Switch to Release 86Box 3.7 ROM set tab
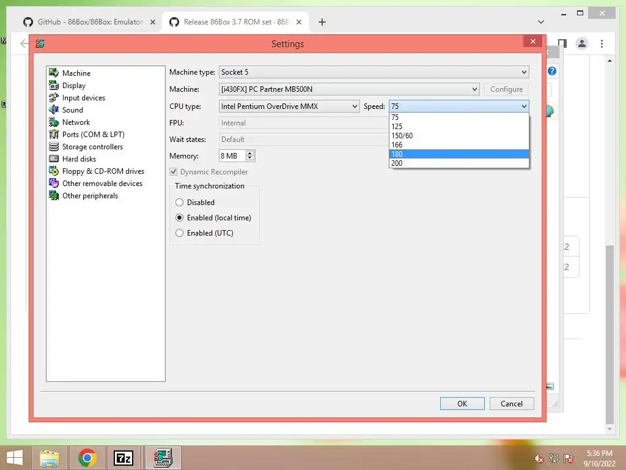This screenshot has width=626, height=470. (235, 22)
